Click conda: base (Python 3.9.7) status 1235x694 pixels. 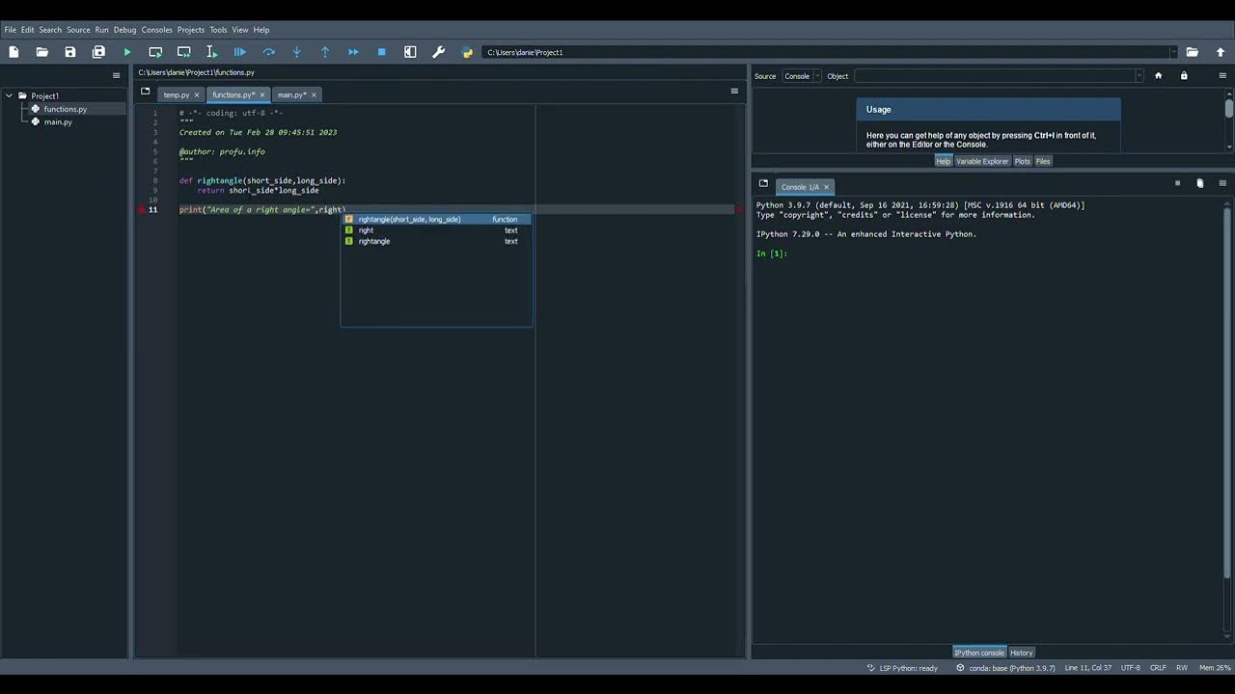pyautogui.click(x=1004, y=668)
